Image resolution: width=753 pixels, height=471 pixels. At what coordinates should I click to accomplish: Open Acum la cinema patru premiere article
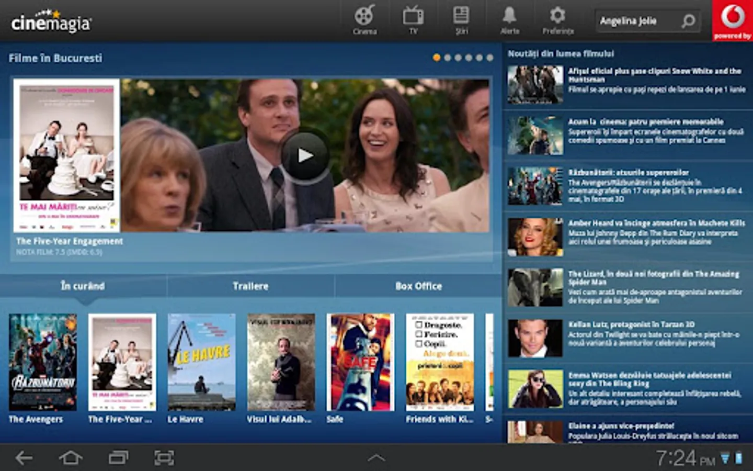[x=627, y=135]
